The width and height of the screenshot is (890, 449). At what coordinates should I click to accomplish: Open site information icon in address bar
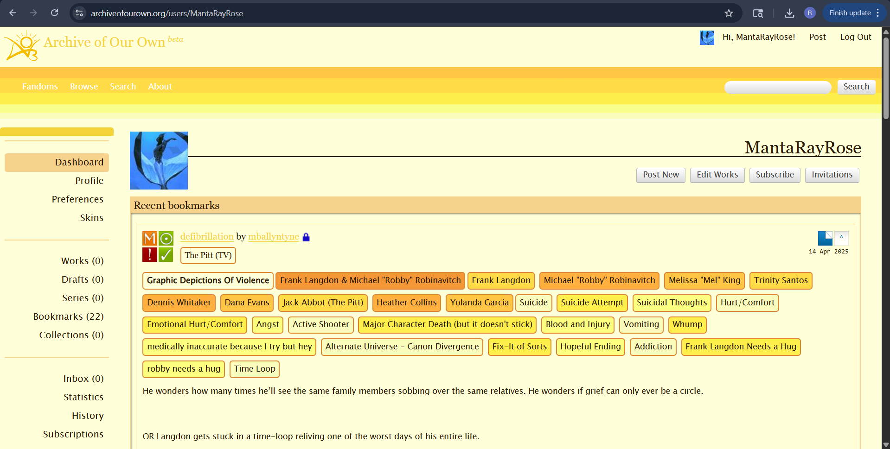pyautogui.click(x=79, y=13)
